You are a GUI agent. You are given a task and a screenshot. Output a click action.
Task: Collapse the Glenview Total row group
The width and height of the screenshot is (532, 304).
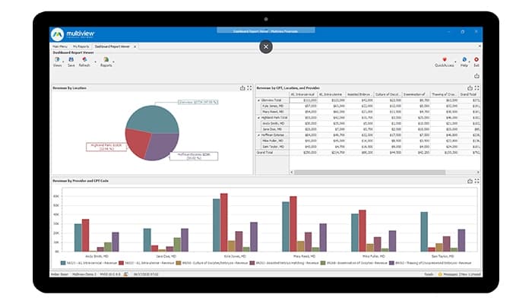pos(260,100)
